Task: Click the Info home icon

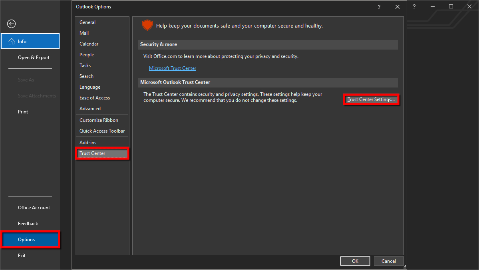Action: (12, 41)
